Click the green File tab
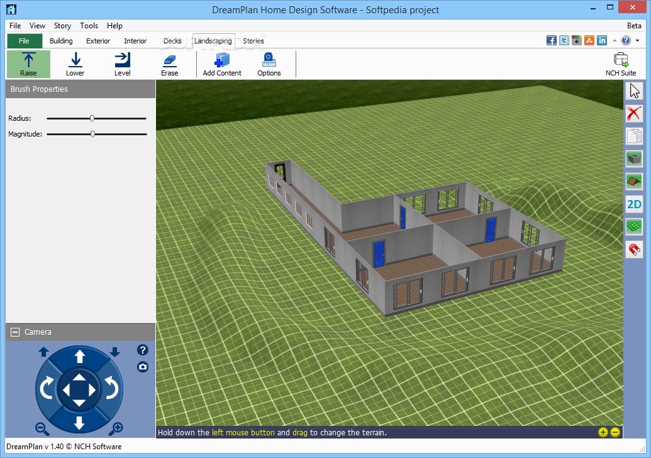Viewport: 651px width, 458px height. coord(25,41)
